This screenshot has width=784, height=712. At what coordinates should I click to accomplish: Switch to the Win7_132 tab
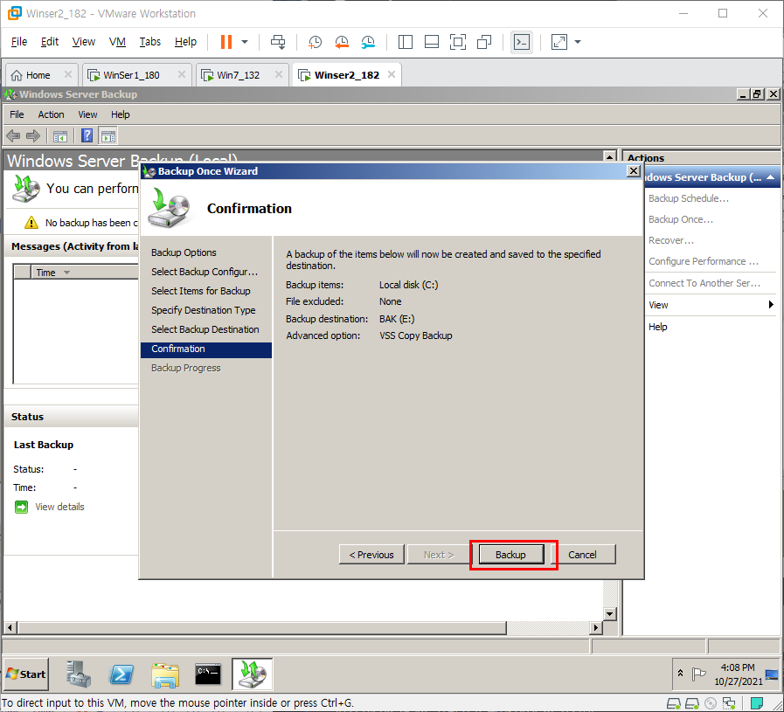pos(238,75)
